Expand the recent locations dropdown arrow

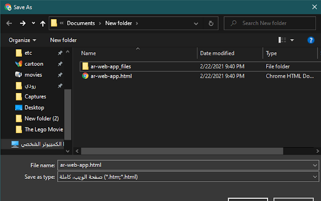(33, 23)
